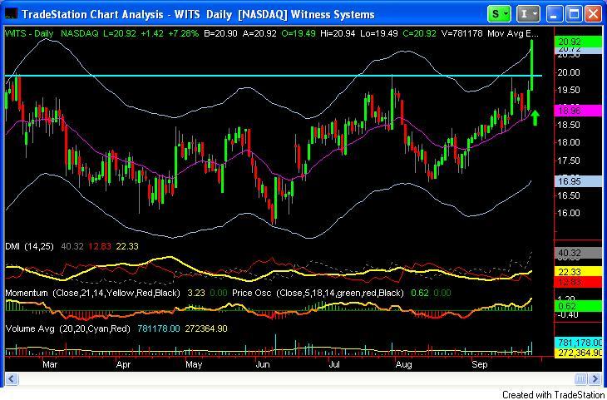This screenshot has width=607, height=400.
Task: Click the Sep label on the time axis
Action: click(480, 364)
